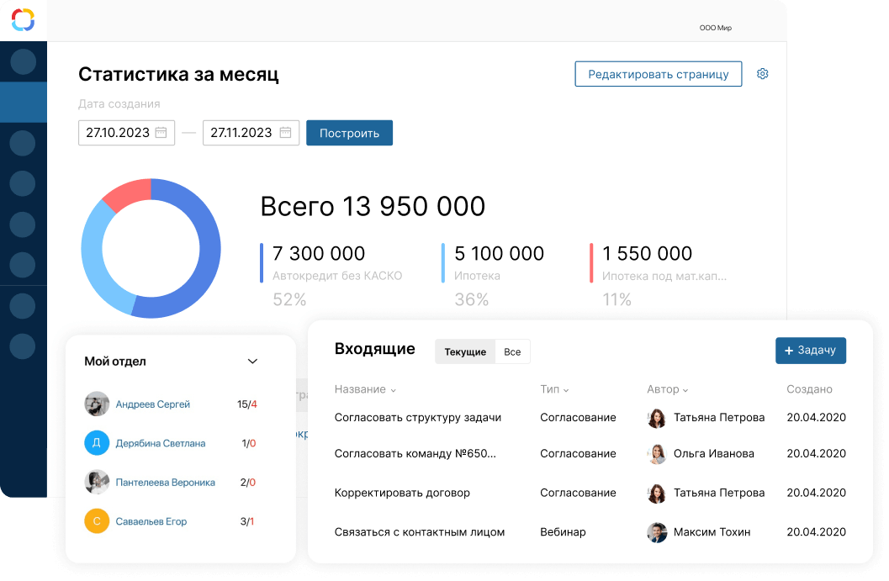The height and width of the screenshot is (581, 889).
Task: Switch to Все incoming filter
Action: pyautogui.click(x=512, y=352)
